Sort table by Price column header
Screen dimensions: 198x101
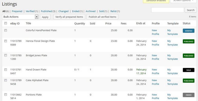point(108,23)
